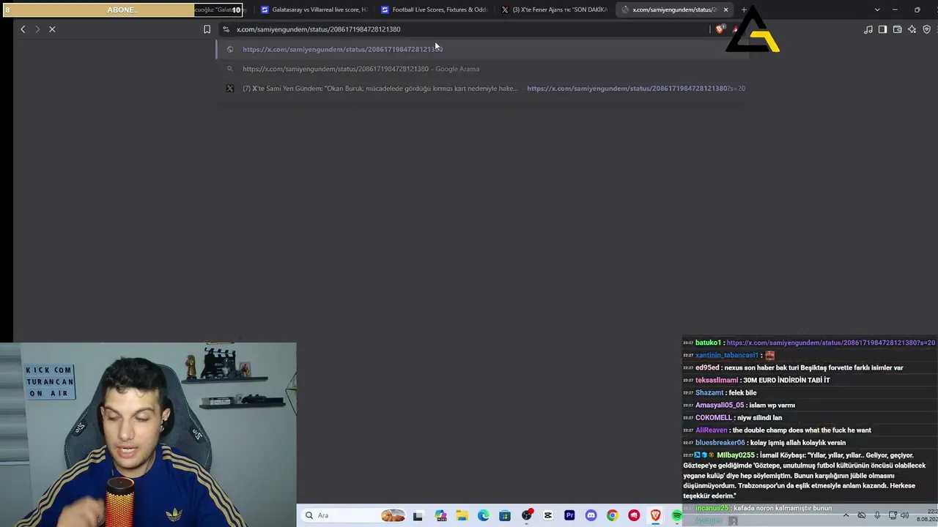The height and width of the screenshot is (527, 938).
Task: Open site settings icon in address bar
Action: tap(226, 29)
